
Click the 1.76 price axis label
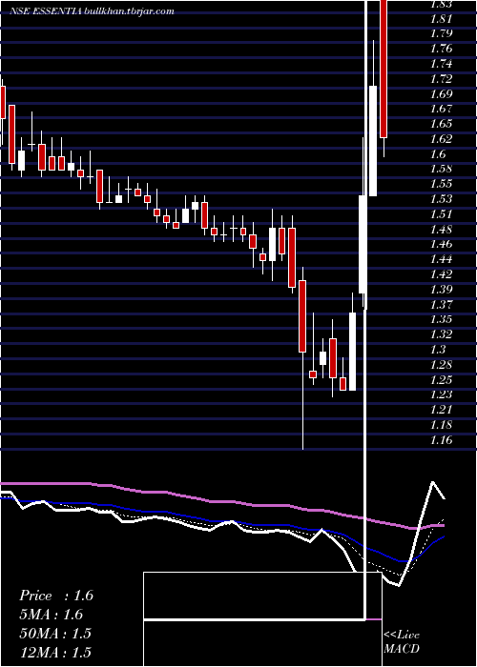click(x=441, y=49)
